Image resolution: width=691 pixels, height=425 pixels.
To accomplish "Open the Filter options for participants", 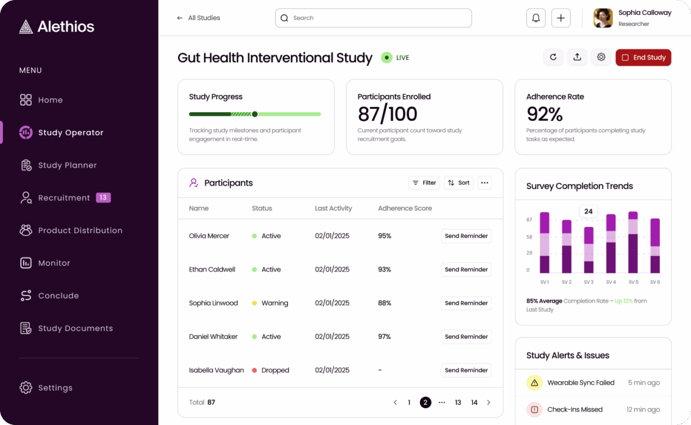I will coord(424,183).
